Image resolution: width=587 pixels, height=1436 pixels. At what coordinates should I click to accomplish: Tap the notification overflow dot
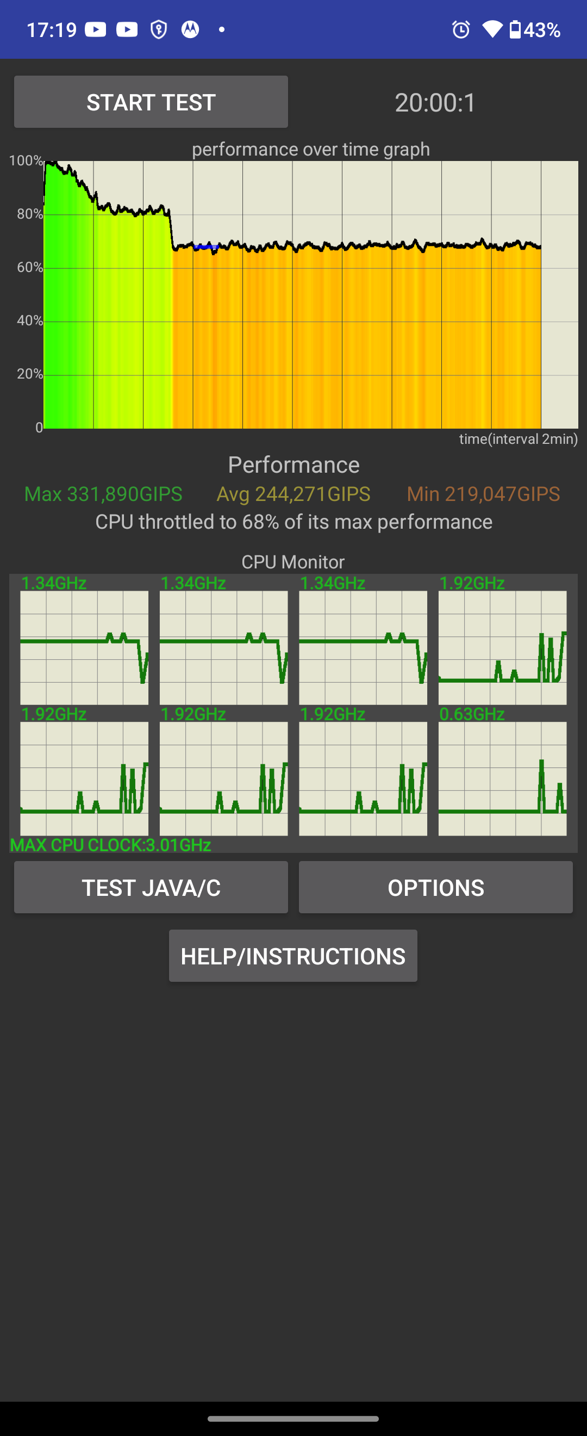[x=222, y=29]
